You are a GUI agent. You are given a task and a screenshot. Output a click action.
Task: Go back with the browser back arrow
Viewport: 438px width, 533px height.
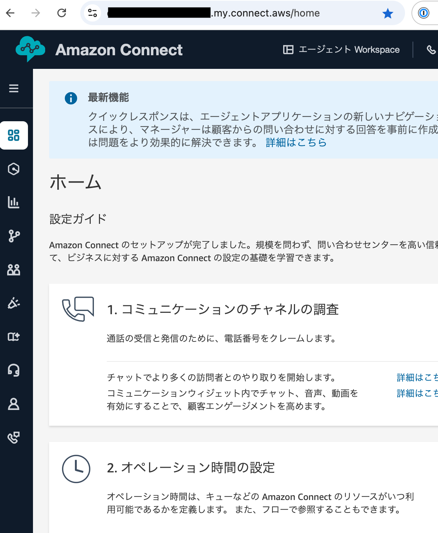click(x=10, y=13)
